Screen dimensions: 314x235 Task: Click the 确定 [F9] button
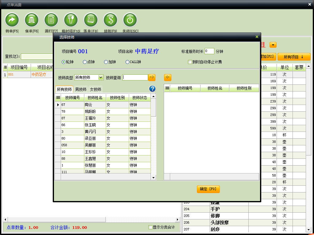pyautogui.click(x=208, y=189)
